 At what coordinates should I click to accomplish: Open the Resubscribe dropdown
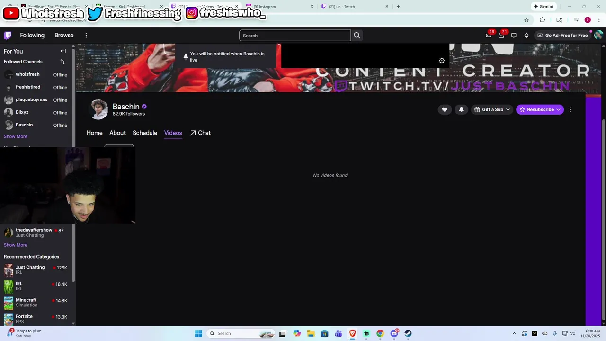540,109
